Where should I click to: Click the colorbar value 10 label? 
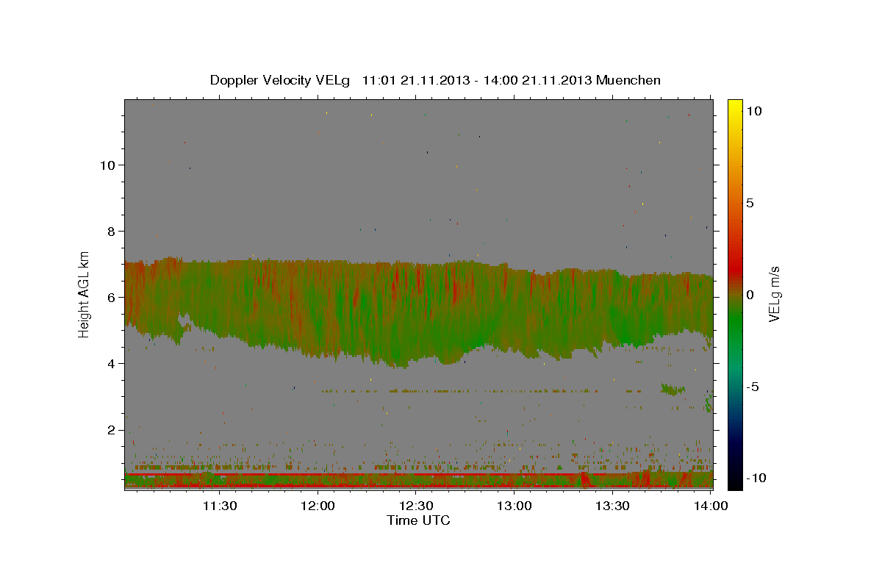754,110
